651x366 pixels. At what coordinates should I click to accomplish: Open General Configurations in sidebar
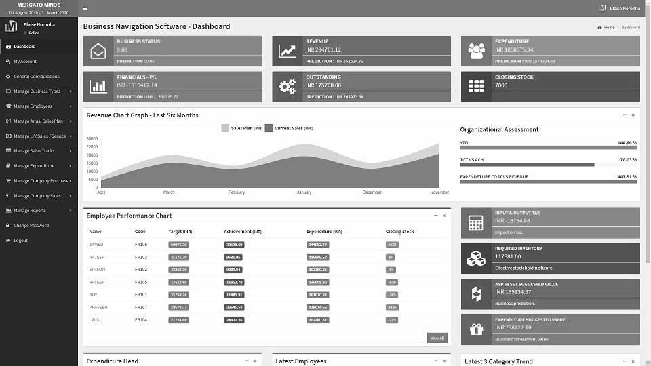[x=37, y=77]
